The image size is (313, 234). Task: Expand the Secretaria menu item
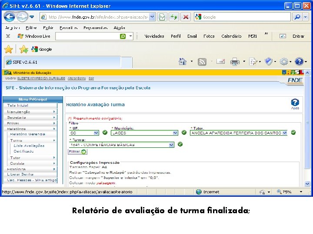[x=30, y=117]
